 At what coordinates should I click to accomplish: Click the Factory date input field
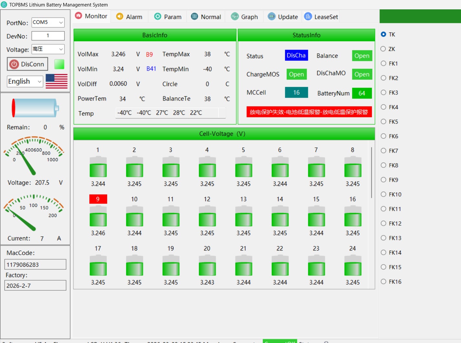(35, 285)
